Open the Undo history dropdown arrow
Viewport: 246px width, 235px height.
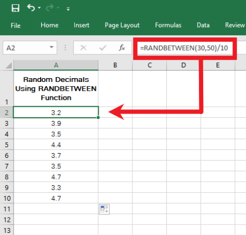[x=39, y=8]
